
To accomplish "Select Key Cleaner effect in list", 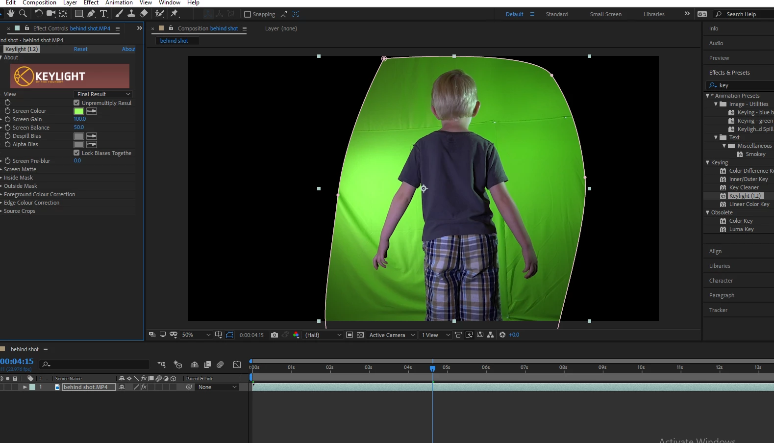I will 744,187.
